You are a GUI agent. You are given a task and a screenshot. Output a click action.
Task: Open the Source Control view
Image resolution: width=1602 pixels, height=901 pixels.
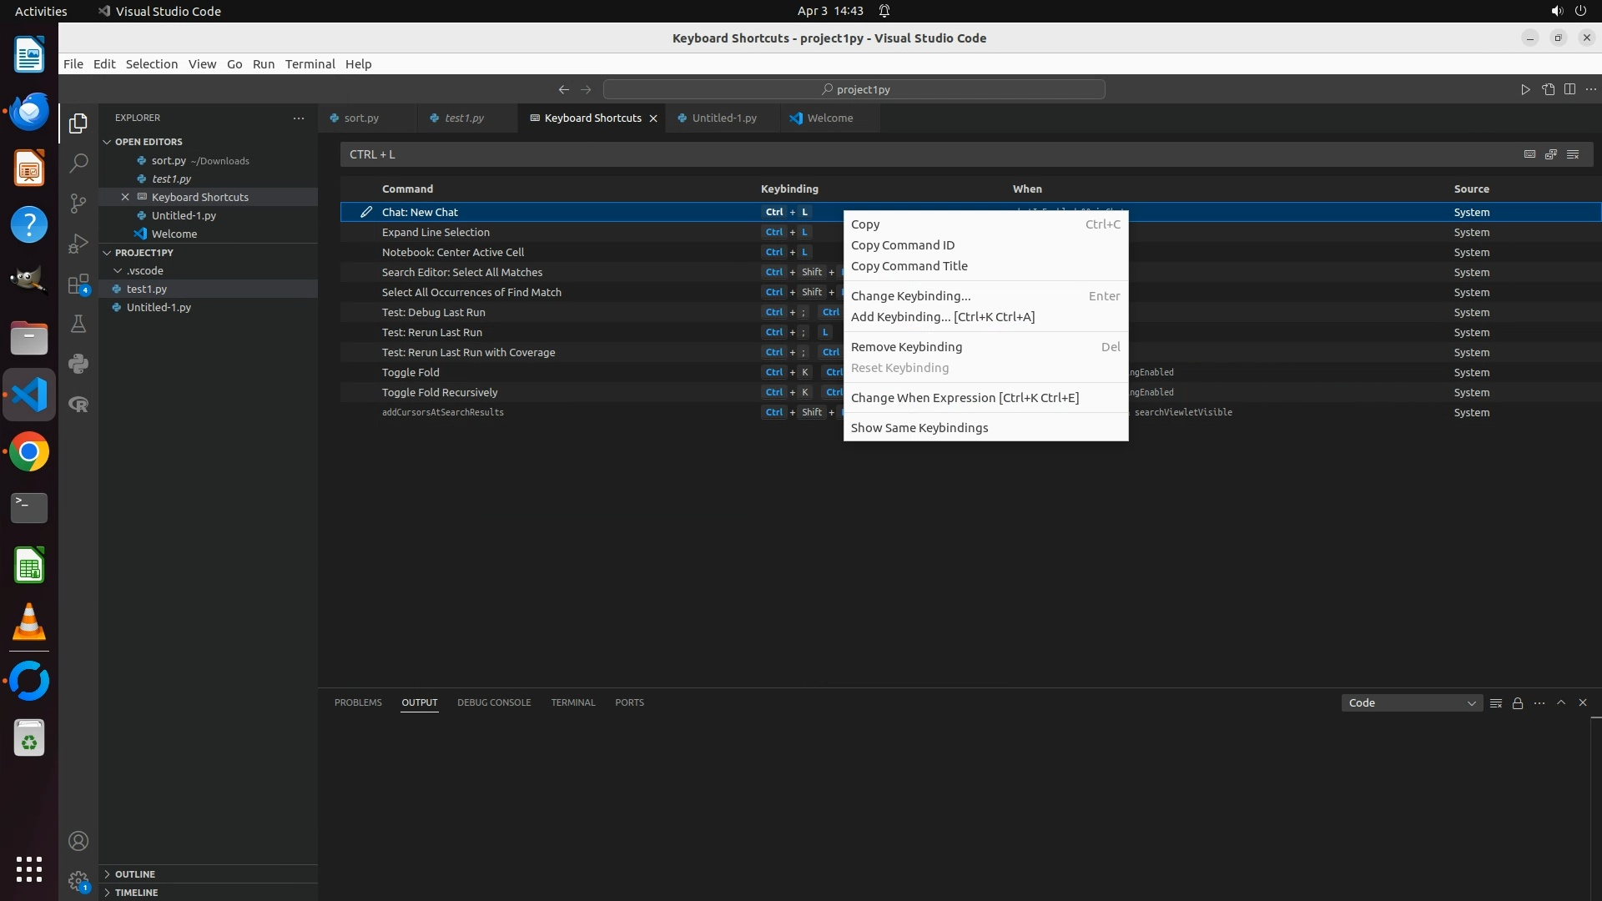[x=78, y=203]
